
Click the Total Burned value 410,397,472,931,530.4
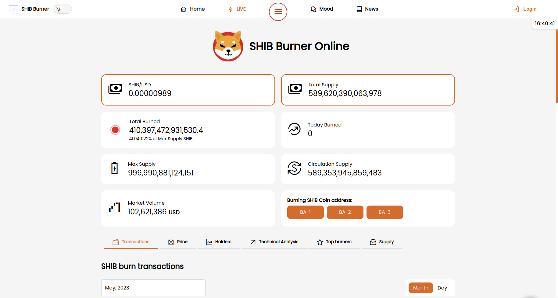point(166,130)
